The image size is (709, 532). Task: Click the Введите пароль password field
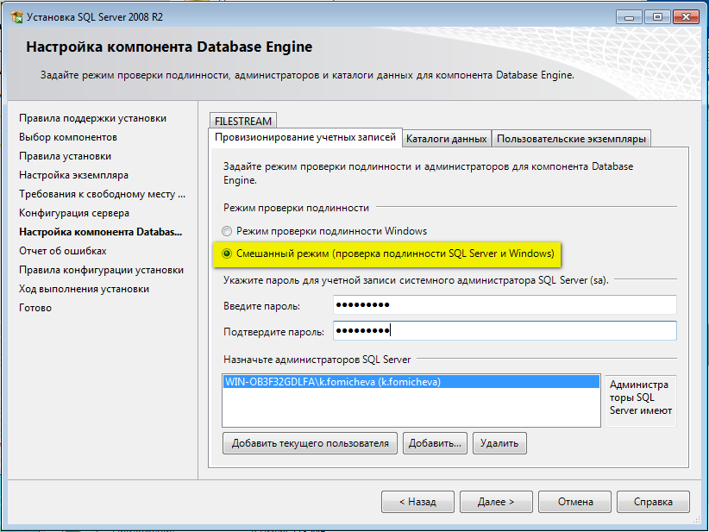point(505,304)
